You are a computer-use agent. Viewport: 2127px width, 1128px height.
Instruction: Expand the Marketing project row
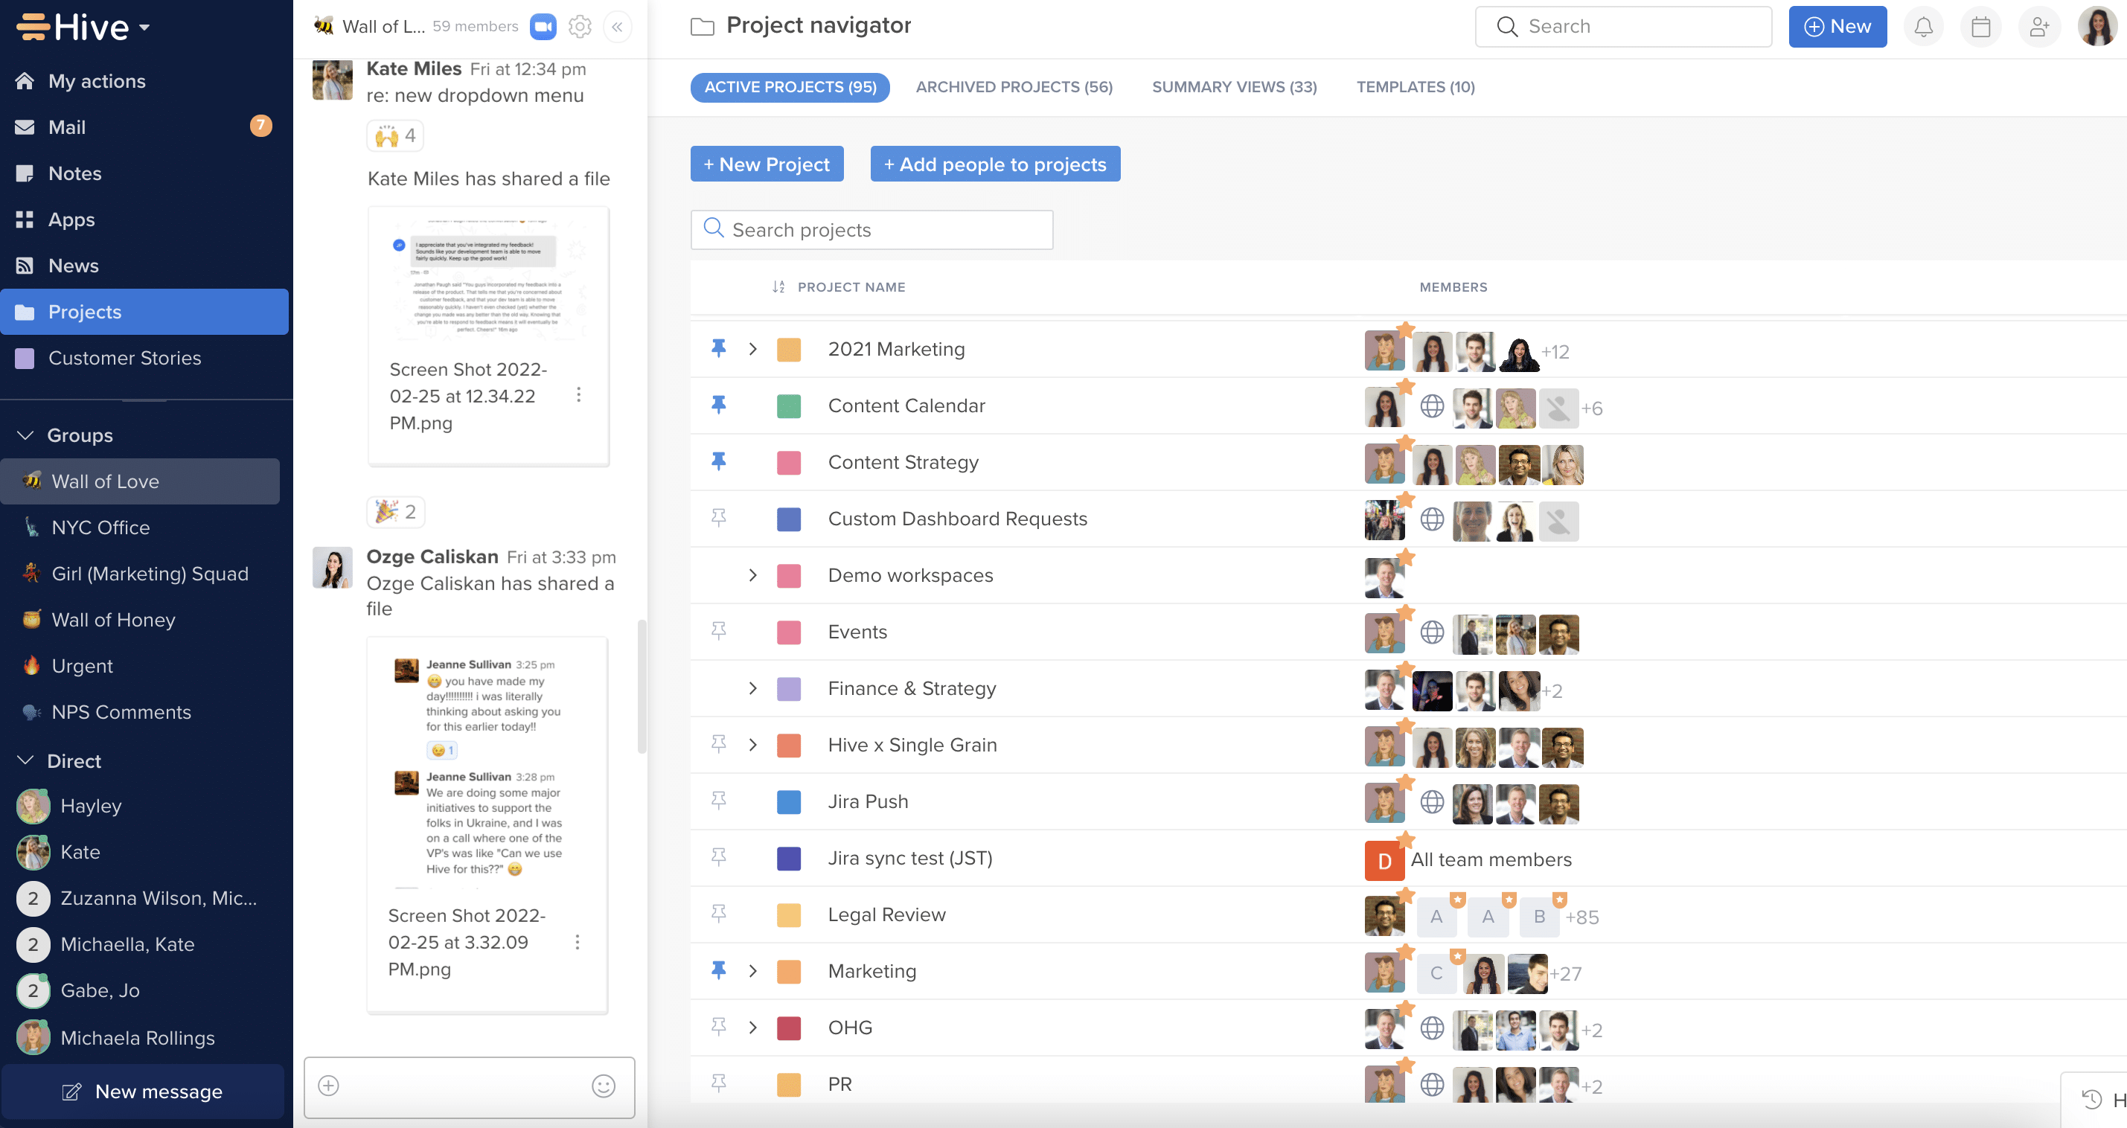coord(752,970)
